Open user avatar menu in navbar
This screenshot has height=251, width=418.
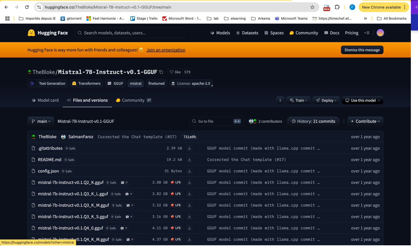tap(380, 33)
